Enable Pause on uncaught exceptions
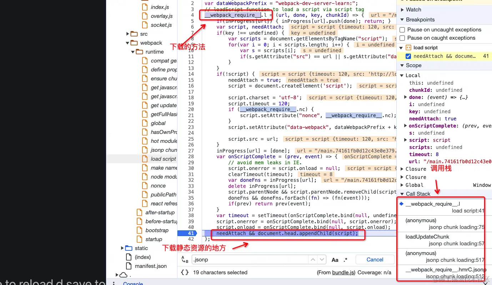The width and height of the screenshot is (492, 285). coord(402,30)
